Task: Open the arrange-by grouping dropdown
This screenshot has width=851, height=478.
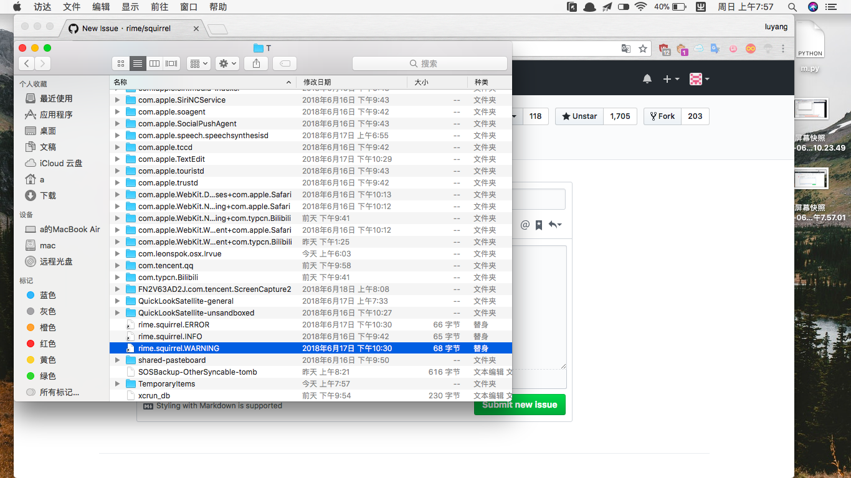Action: [x=199, y=63]
